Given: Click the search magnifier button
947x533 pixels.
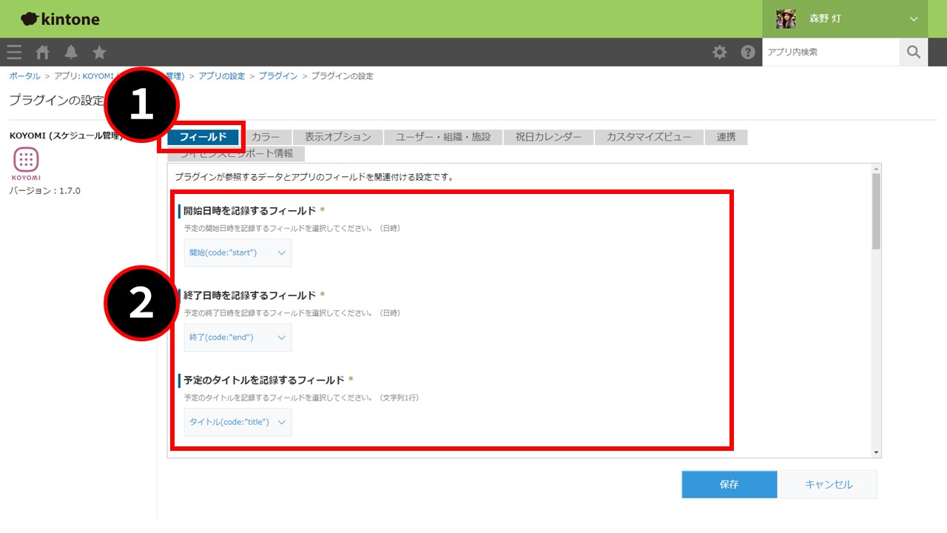Looking at the screenshot, I should [x=914, y=53].
